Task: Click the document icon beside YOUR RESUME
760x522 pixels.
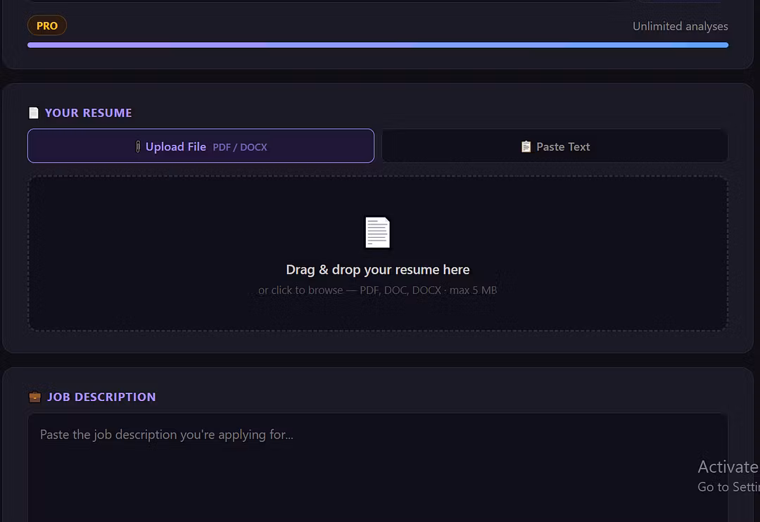Action: point(34,113)
